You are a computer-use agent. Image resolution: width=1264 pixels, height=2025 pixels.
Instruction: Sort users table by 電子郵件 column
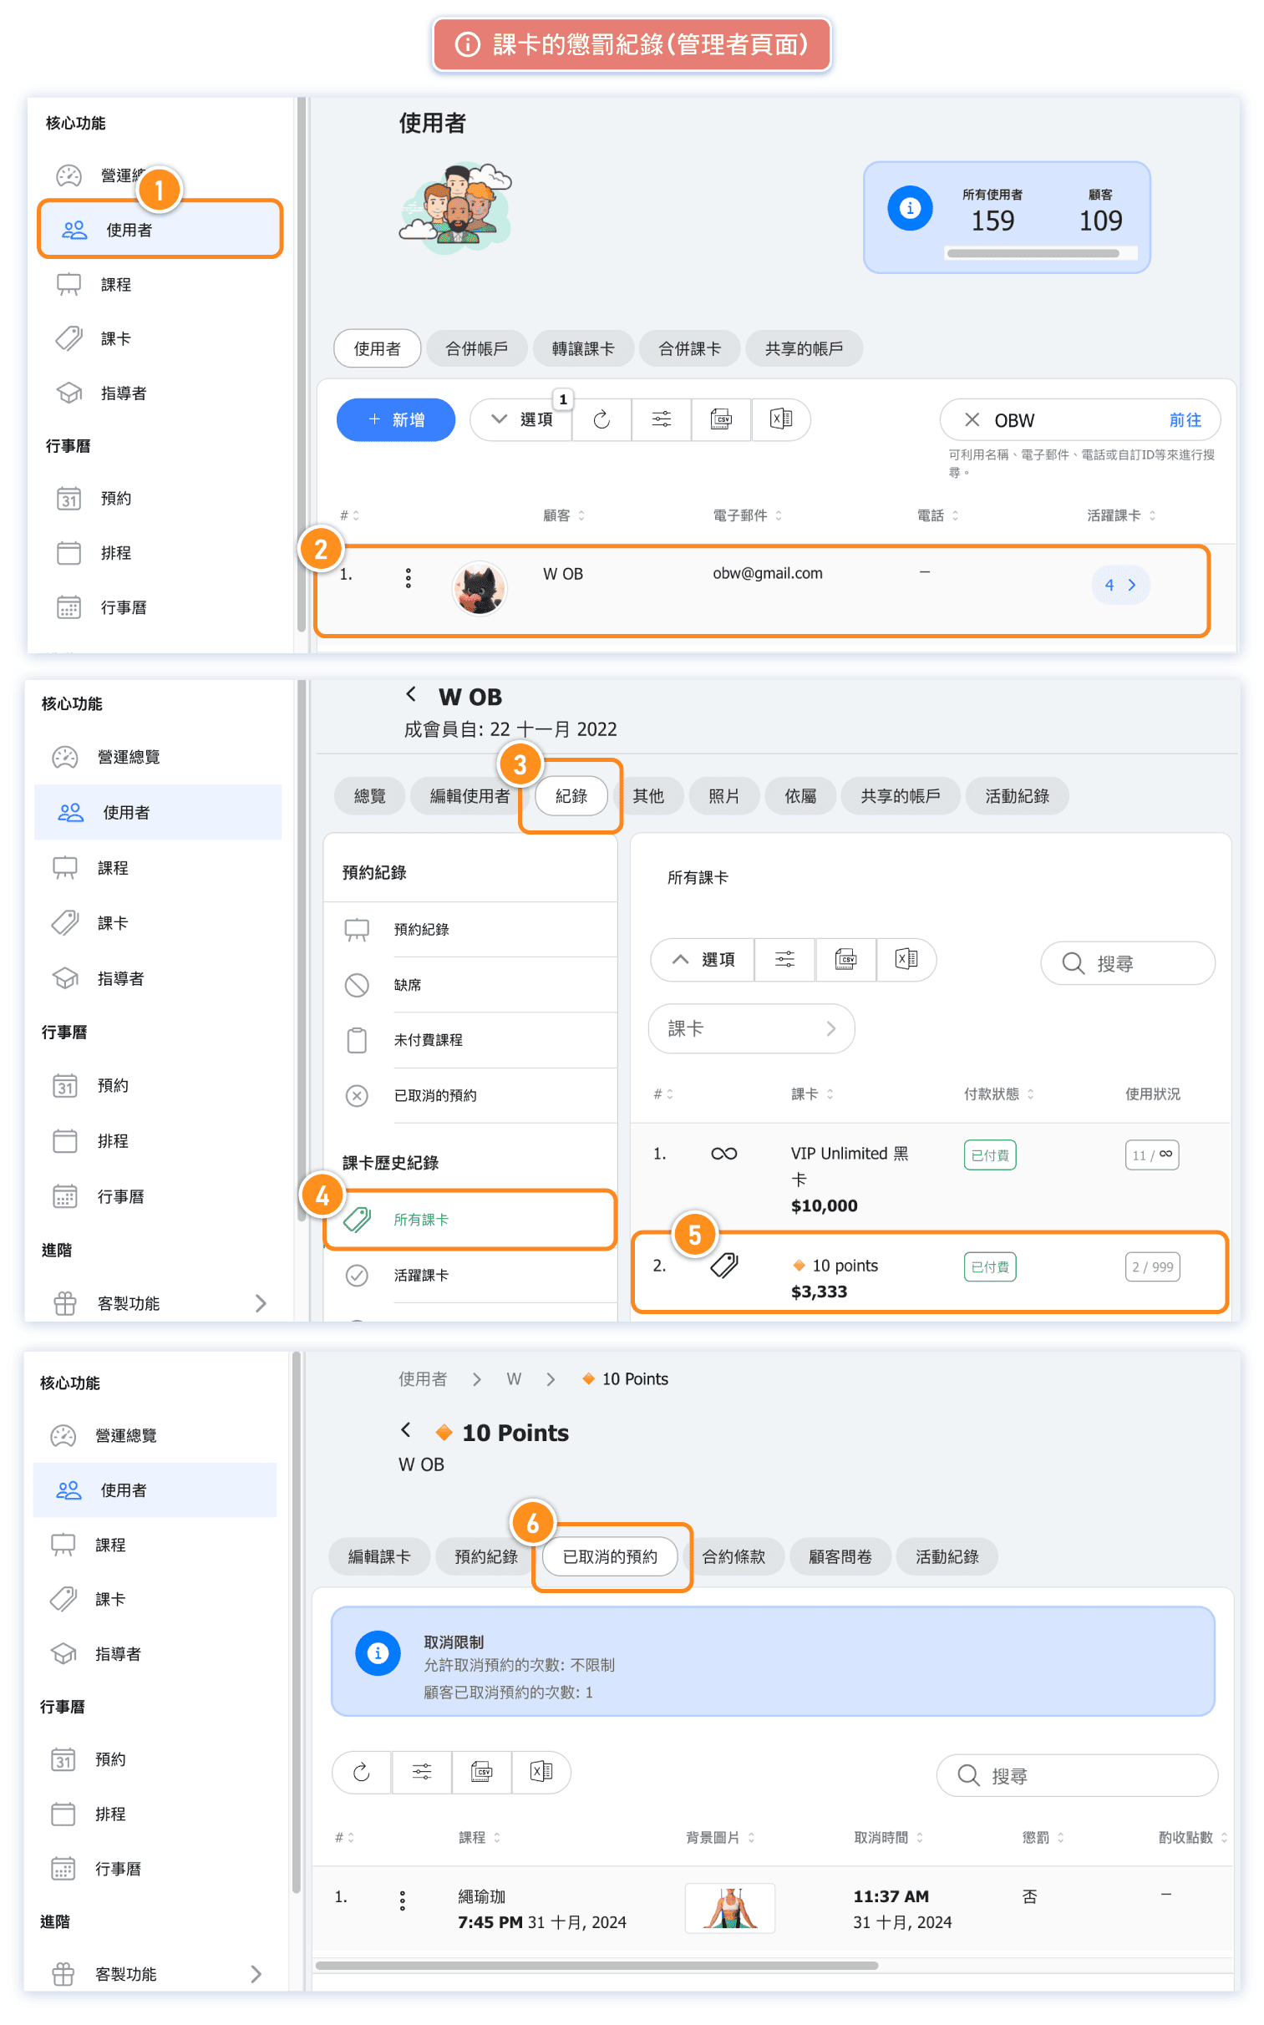point(747,515)
